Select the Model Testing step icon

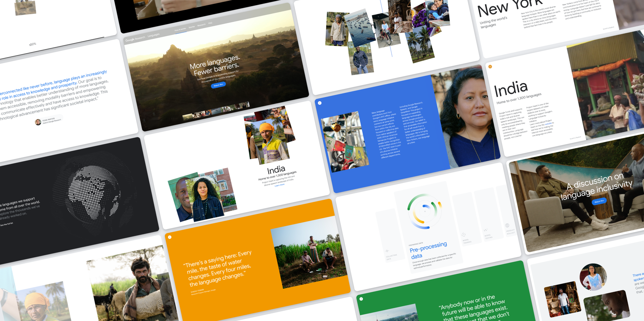point(486,230)
